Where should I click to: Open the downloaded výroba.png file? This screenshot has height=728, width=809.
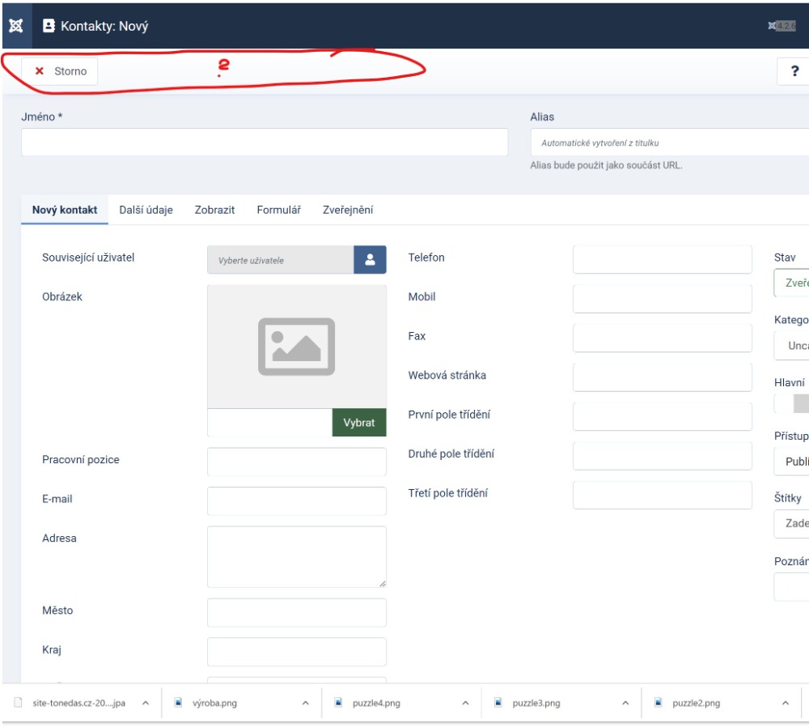pos(216,703)
